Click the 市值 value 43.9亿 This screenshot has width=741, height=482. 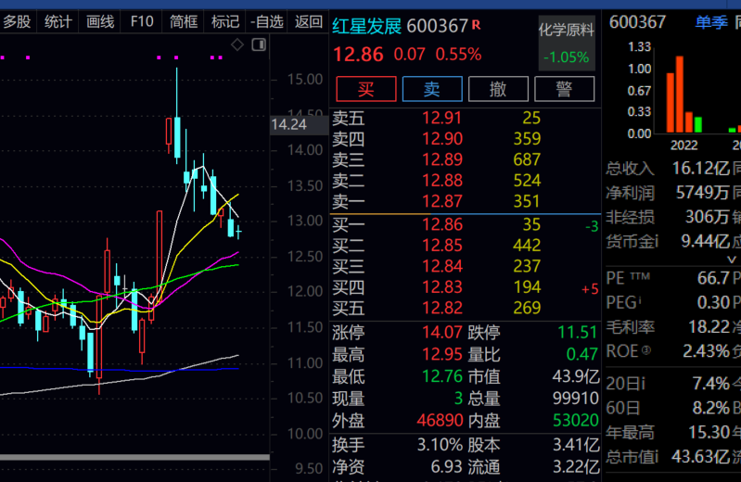(x=576, y=376)
